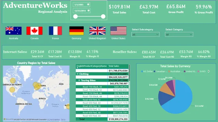Collapse the Clothing category row

click(78, 74)
